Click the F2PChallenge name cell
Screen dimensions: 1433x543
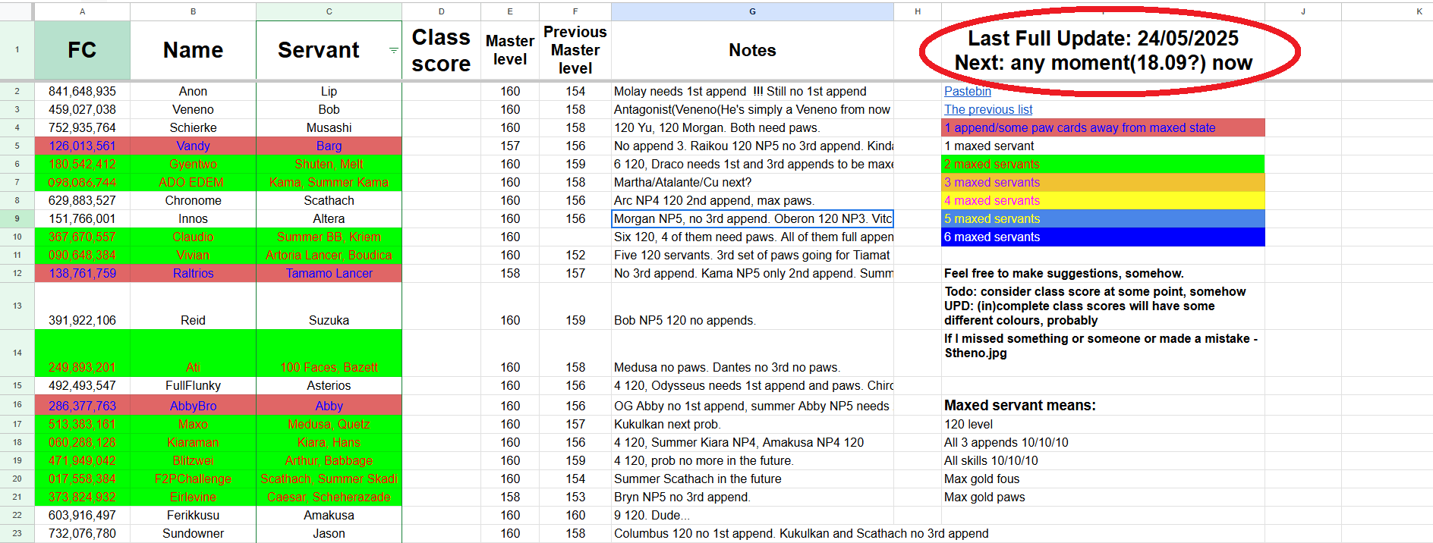[x=193, y=479]
